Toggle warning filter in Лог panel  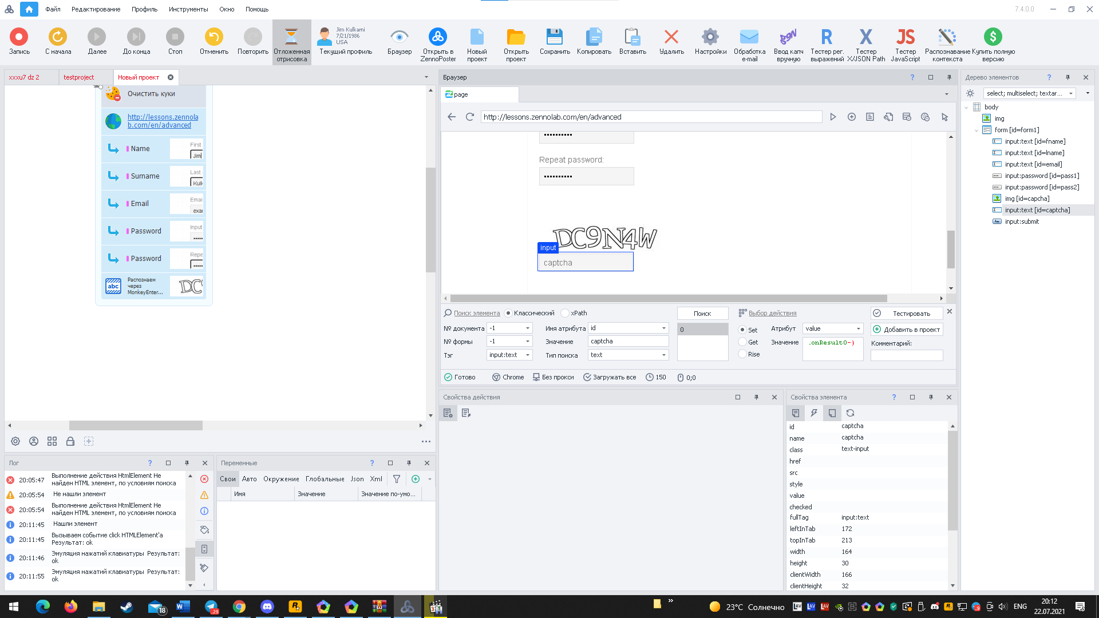pos(204,495)
